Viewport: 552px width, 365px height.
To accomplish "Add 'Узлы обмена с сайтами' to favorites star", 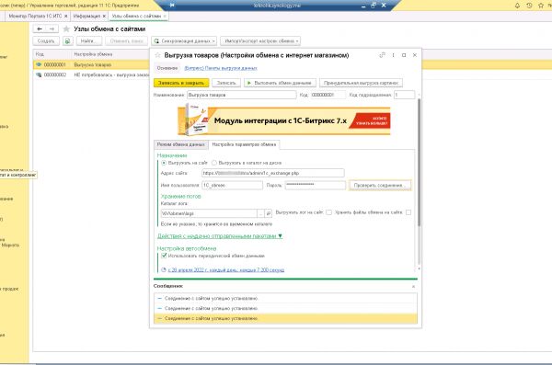I will (x=66, y=29).
